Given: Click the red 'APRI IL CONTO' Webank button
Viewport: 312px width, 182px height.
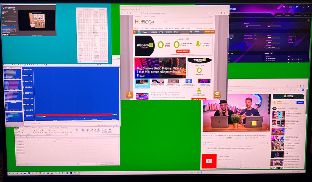Looking at the screenshot, I should click(x=183, y=51).
